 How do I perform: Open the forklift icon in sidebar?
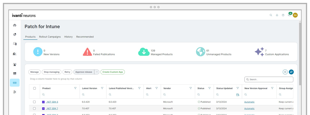15,54
